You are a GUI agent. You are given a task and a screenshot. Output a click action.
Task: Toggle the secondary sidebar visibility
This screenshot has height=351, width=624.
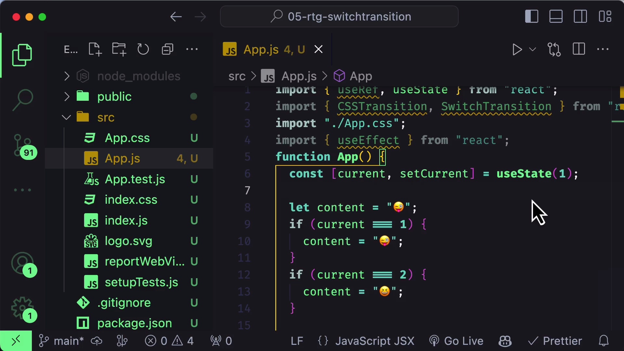point(580,16)
